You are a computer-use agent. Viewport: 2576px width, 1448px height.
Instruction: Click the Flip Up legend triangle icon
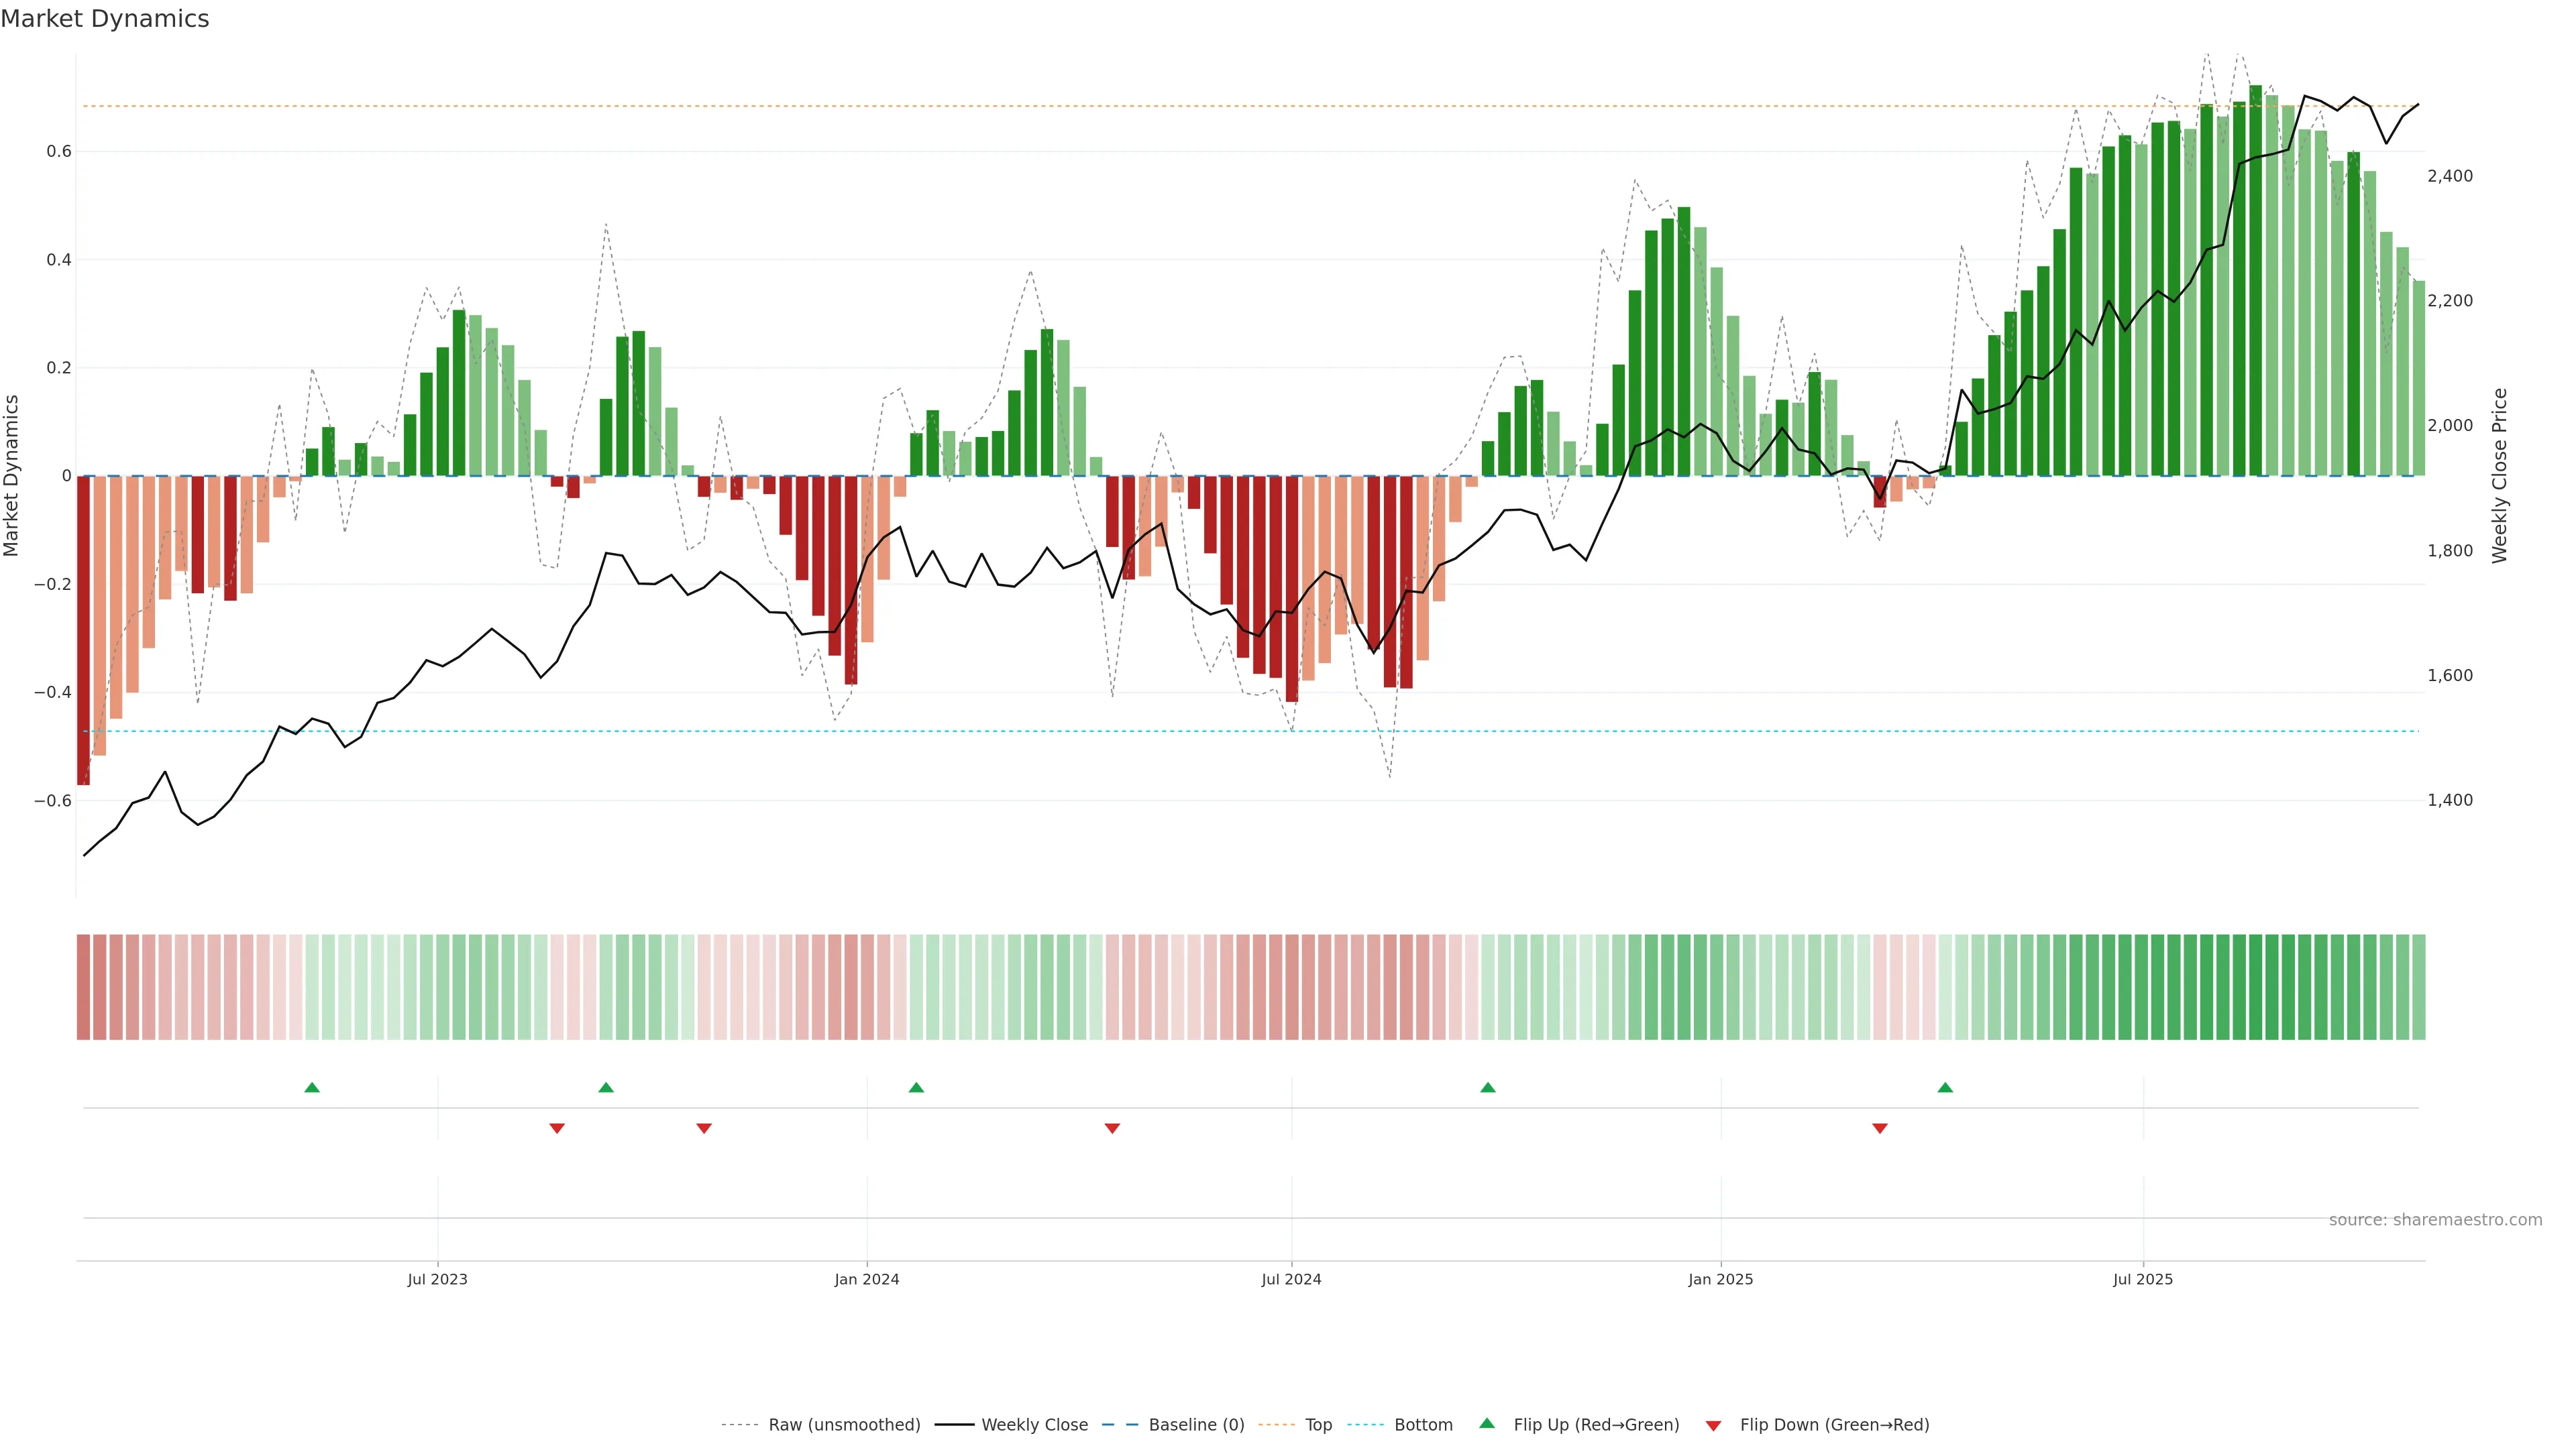coord(1487,1424)
